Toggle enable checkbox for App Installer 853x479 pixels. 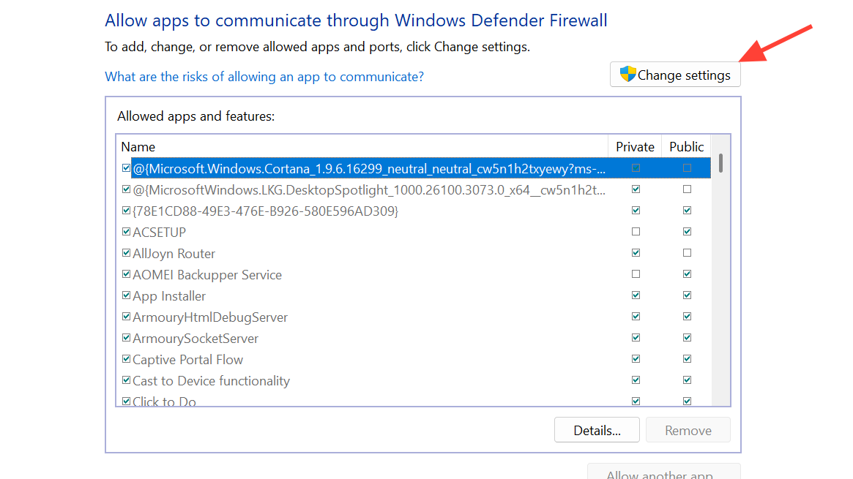(x=126, y=295)
